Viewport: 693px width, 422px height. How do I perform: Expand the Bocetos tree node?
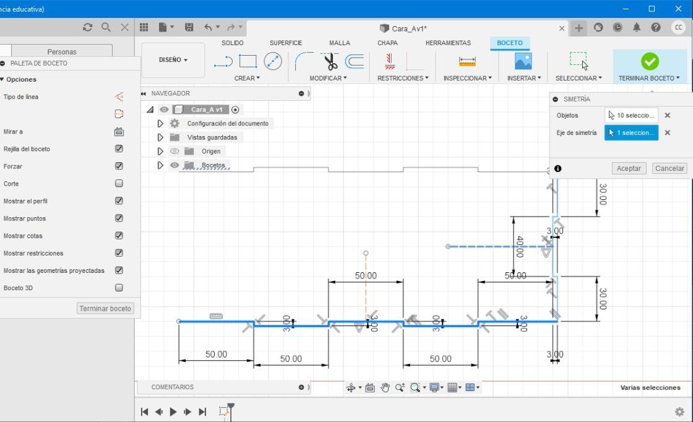click(x=160, y=165)
